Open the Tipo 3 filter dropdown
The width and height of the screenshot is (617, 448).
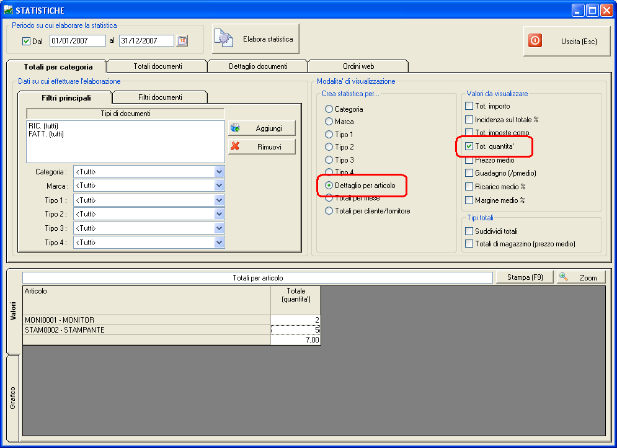point(219,228)
